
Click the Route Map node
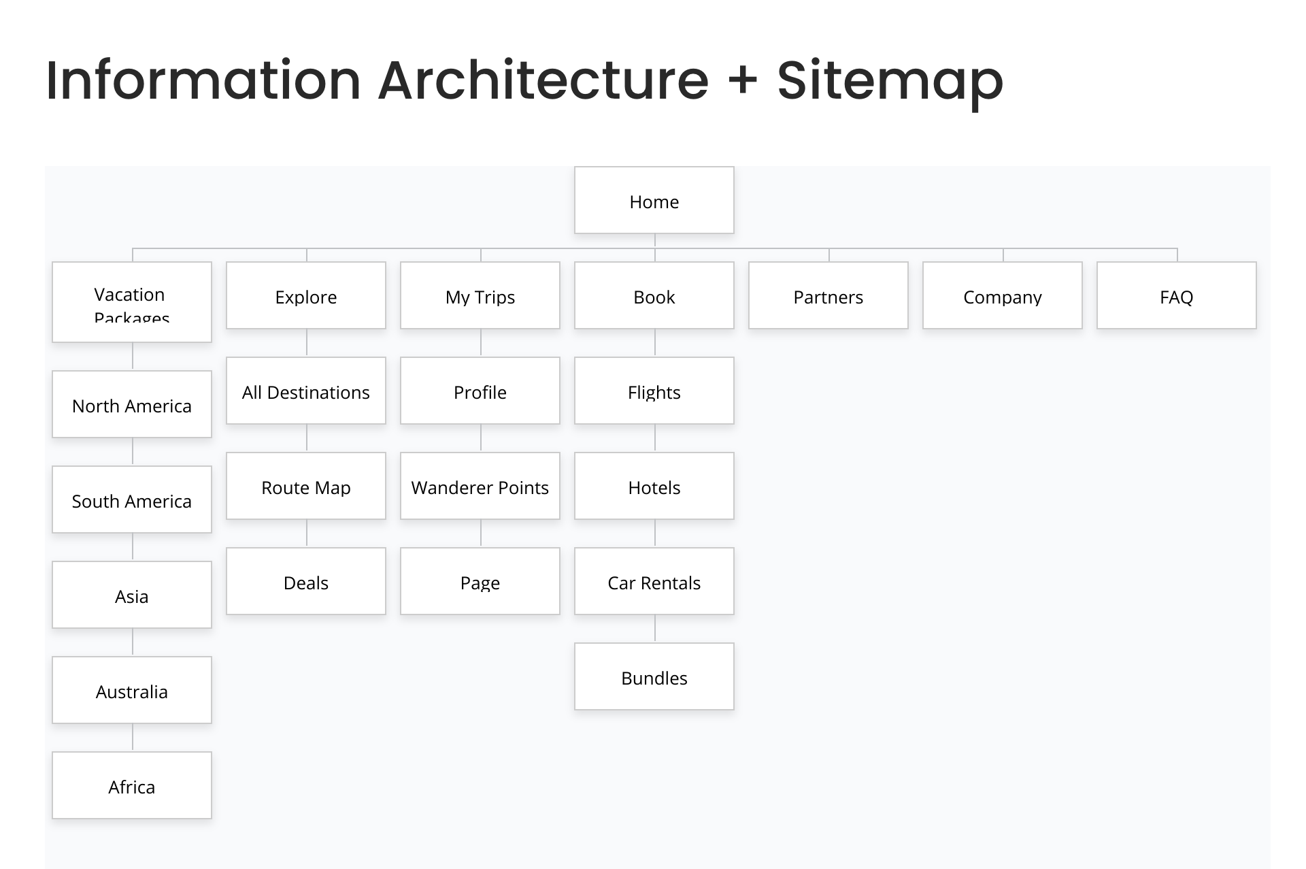306,486
